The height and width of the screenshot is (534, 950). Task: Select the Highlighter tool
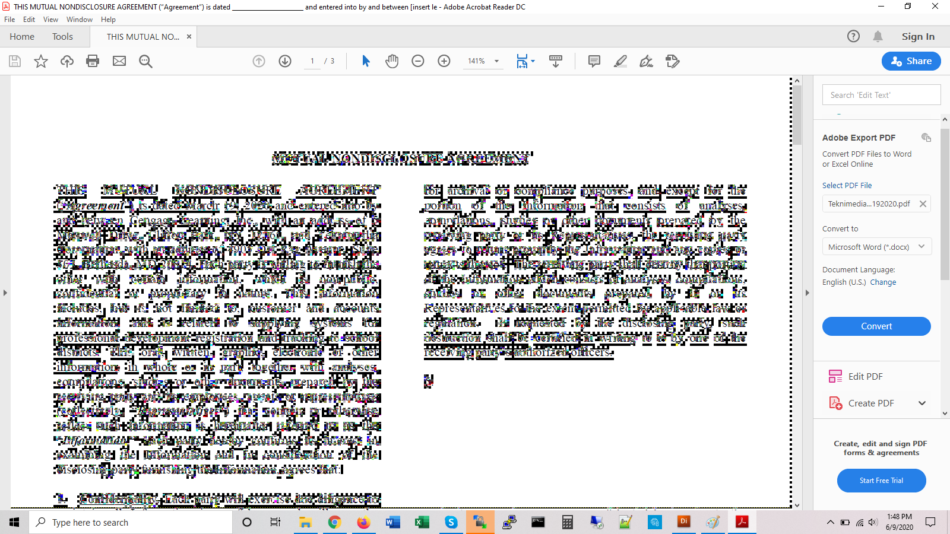[x=620, y=61]
